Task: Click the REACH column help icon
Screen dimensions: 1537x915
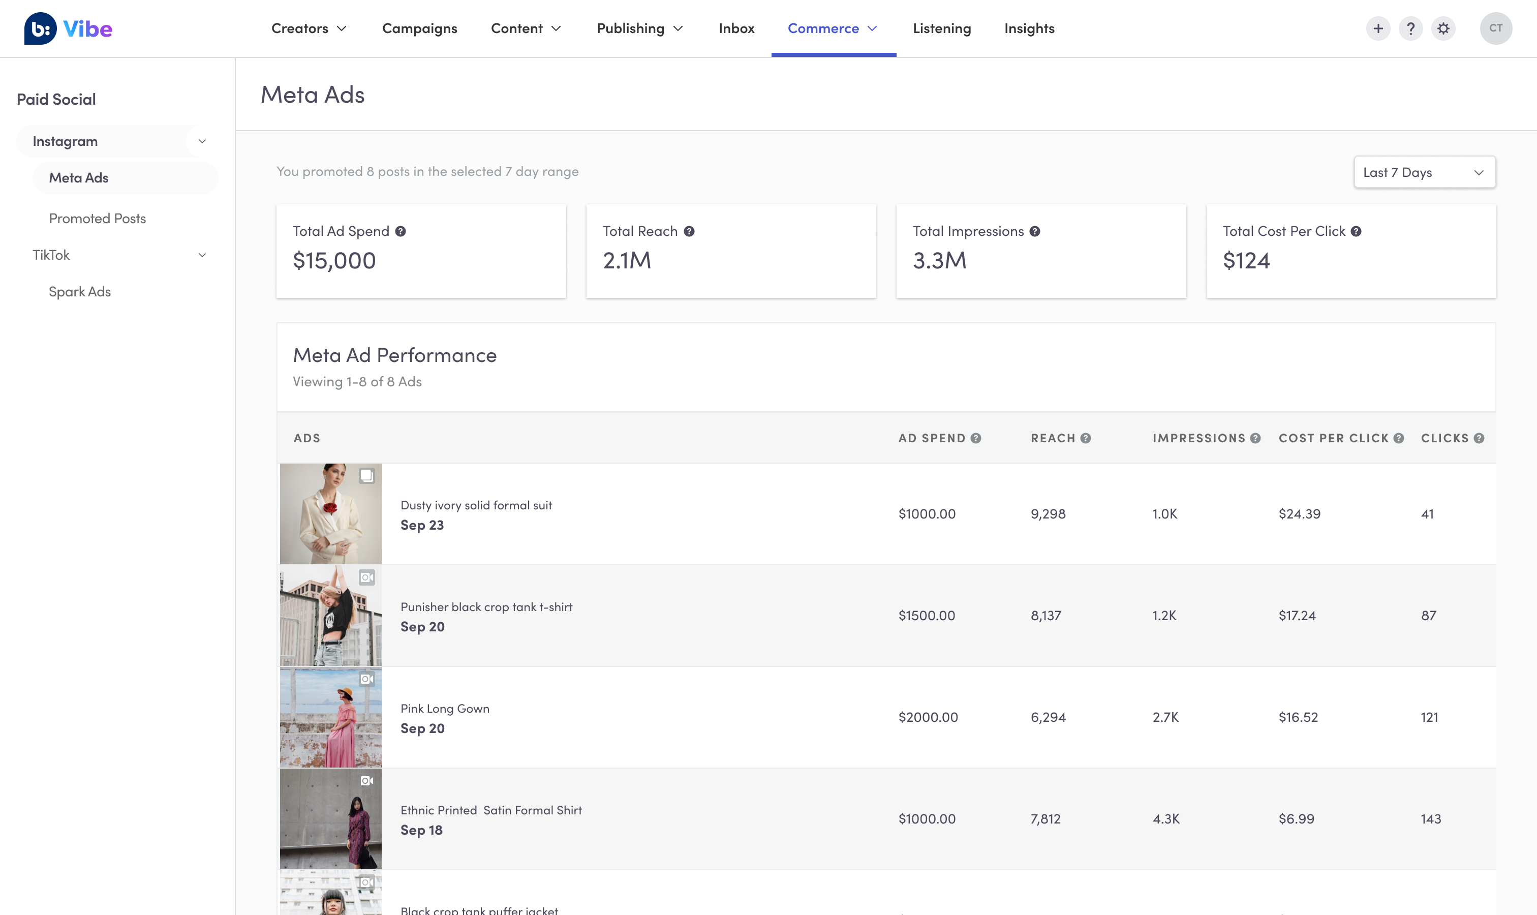Action: [1086, 438]
